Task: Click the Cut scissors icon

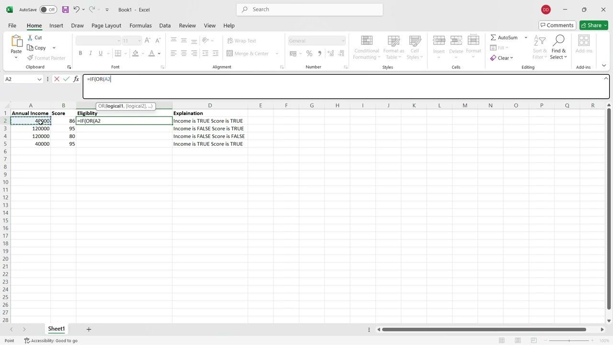Action: pos(30,37)
